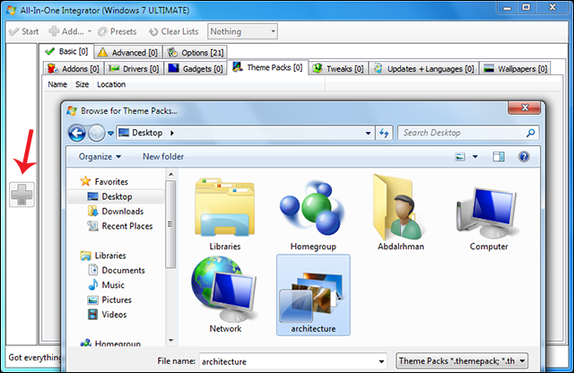Viewport: 574px width, 373px height.
Task: Click the navigation pane scroll down arrow
Action: coord(171,341)
